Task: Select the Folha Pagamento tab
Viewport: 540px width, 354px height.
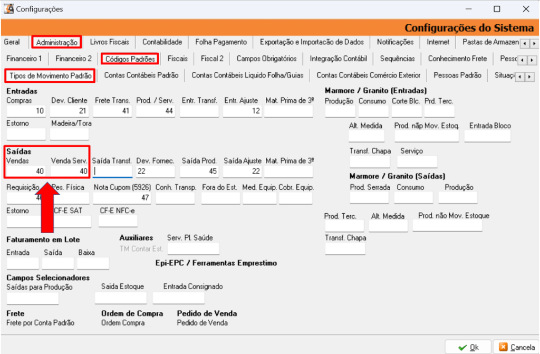Action: 220,42
